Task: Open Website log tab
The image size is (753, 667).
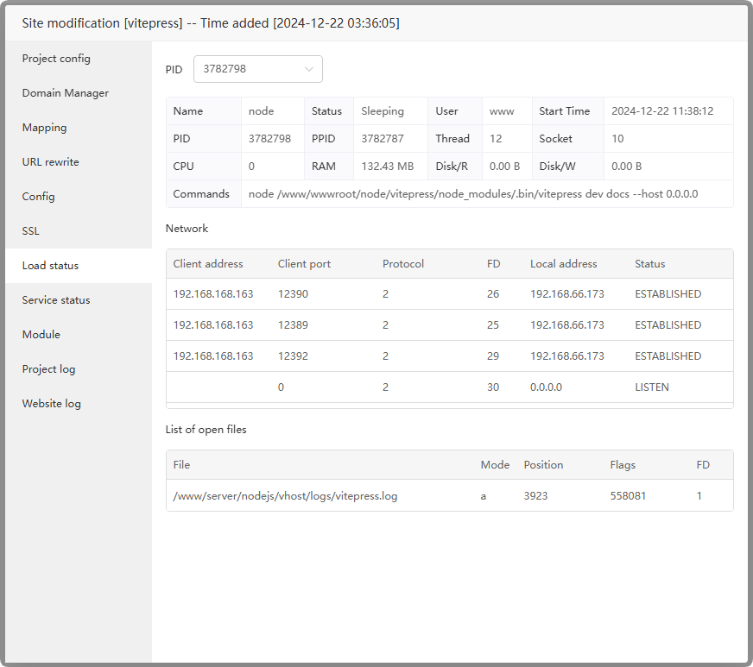Action: click(52, 404)
